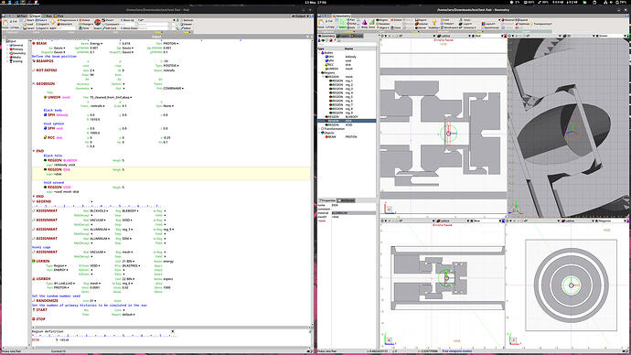The height and width of the screenshot is (355, 631).
Task: Open the card filter dropdown in Input toolbar
Action: pyautogui.click(x=175, y=20)
